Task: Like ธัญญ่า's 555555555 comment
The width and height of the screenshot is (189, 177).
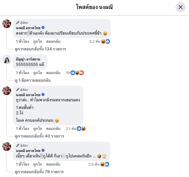Action: [x=38, y=73]
